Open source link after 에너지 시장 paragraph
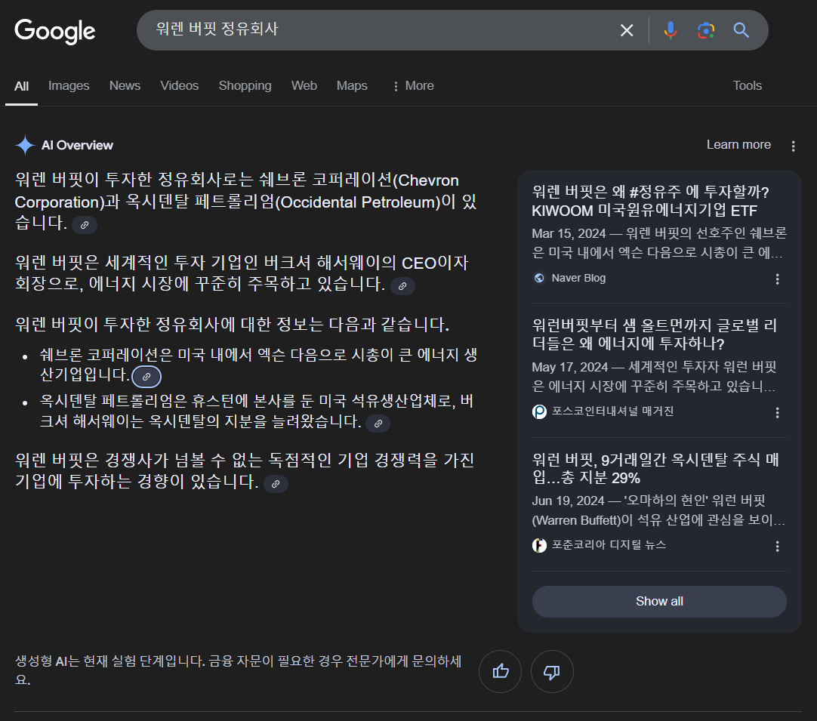This screenshot has height=721, width=817. (402, 286)
